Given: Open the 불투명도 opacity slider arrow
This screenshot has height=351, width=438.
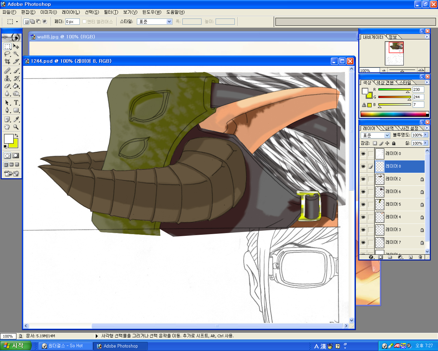Looking at the screenshot, I should [x=426, y=135].
